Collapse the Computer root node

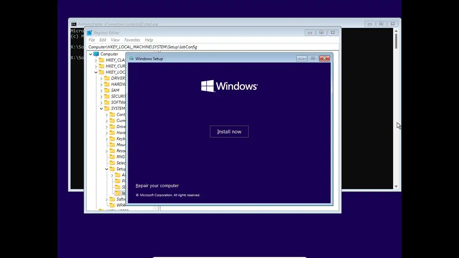tap(90, 54)
